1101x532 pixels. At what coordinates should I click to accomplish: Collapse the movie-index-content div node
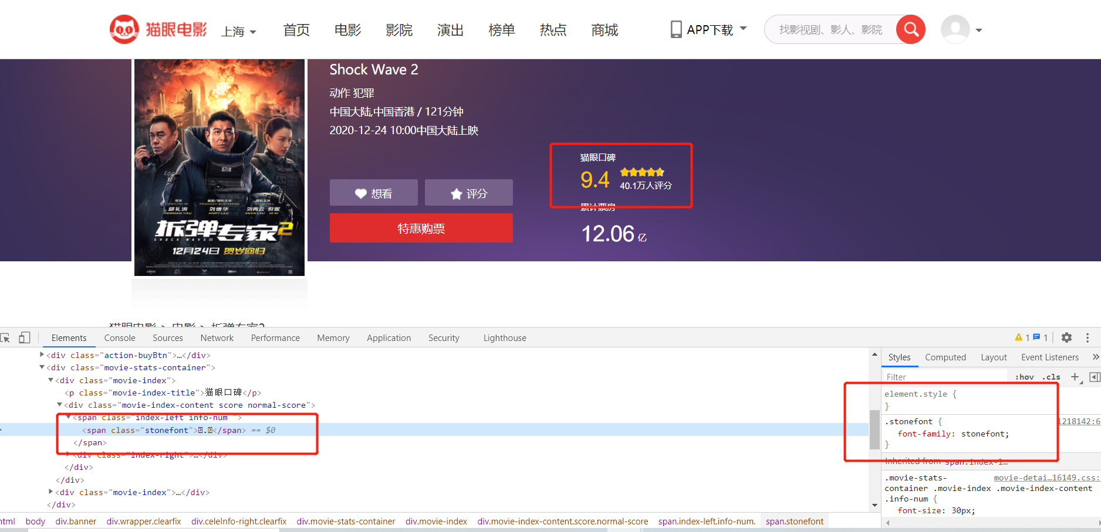coord(59,404)
